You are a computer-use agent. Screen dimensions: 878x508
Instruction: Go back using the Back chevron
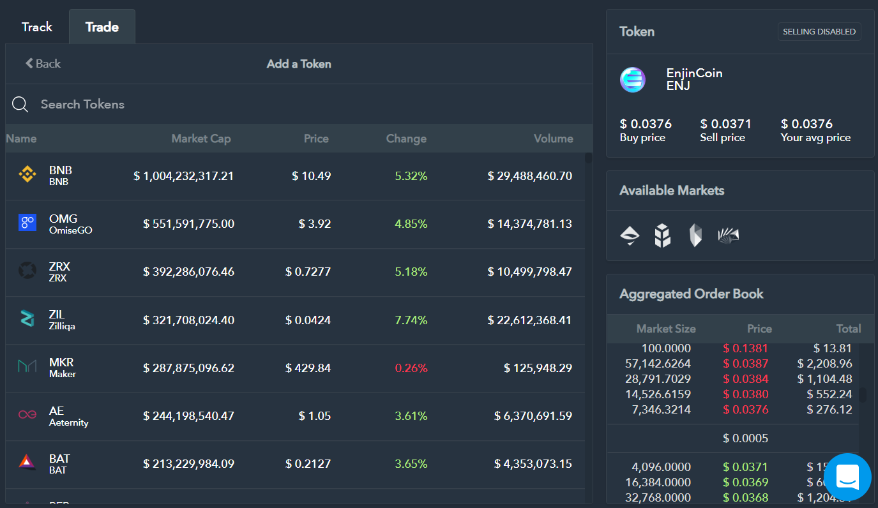pyautogui.click(x=43, y=63)
